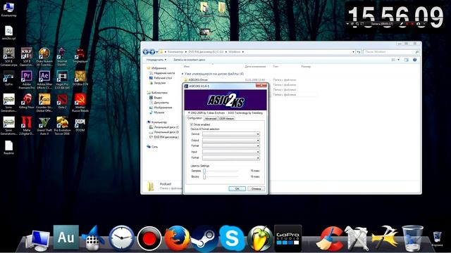451x253 pixels.
Task: Launch CCleaner from the dock
Action: (x=330, y=239)
